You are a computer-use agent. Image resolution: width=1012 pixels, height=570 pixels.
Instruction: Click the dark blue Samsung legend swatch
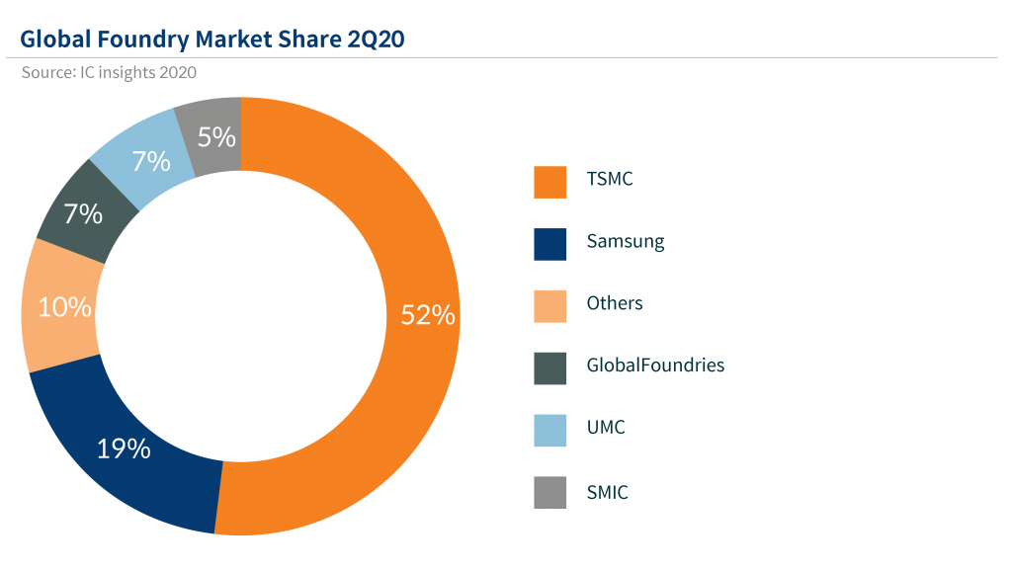click(x=549, y=244)
